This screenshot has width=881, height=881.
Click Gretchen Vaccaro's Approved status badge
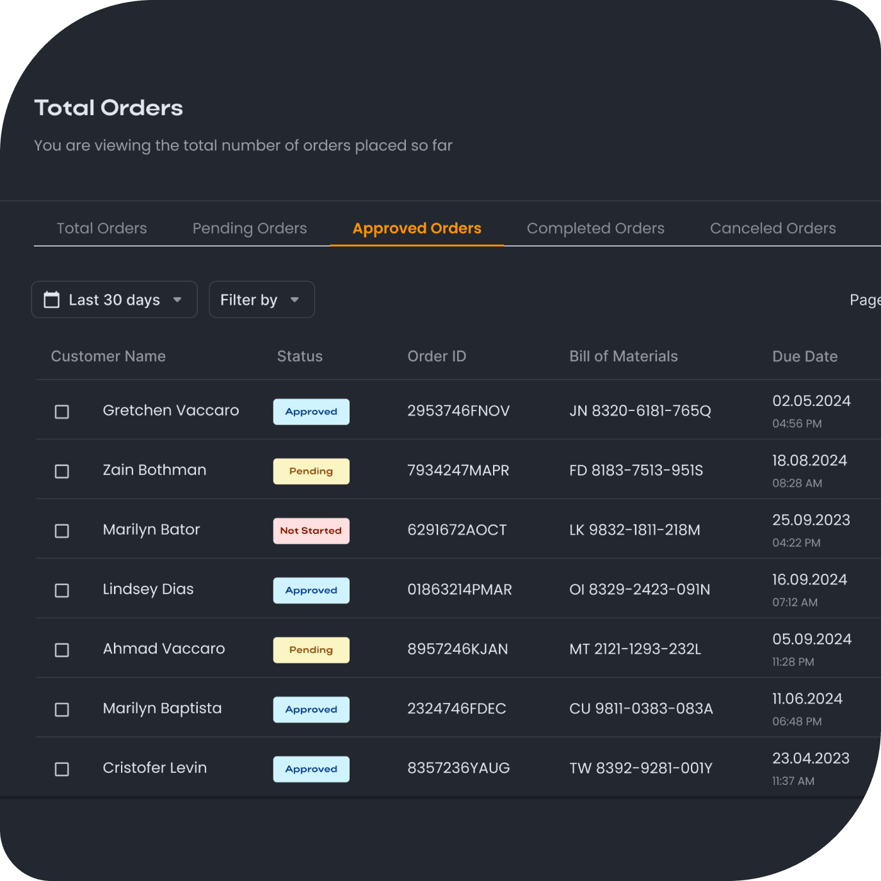tap(311, 412)
